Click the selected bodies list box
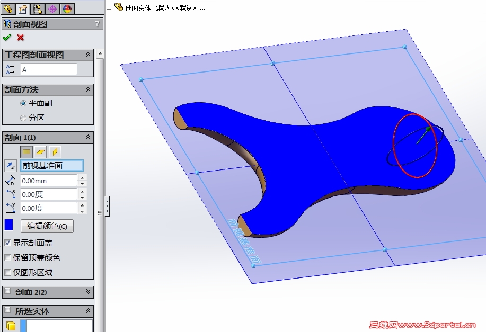Image resolution: width=486 pixels, height=332 pixels. tap(59, 326)
